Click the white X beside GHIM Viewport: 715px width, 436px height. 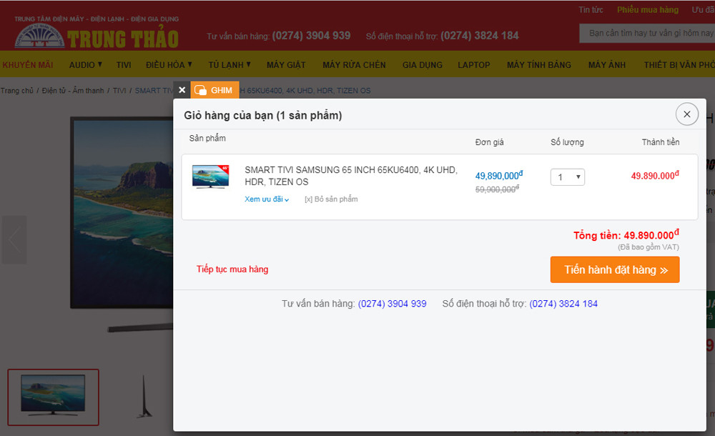(x=182, y=90)
